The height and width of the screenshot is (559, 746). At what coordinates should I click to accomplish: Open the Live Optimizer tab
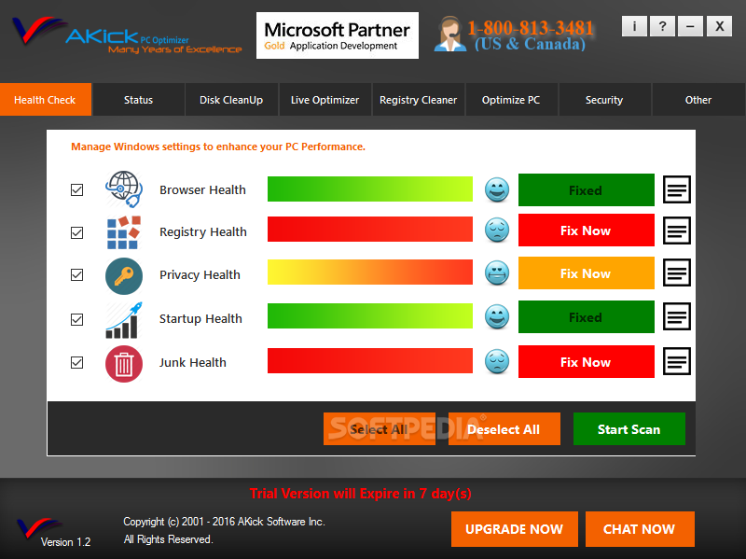pos(325,100)
